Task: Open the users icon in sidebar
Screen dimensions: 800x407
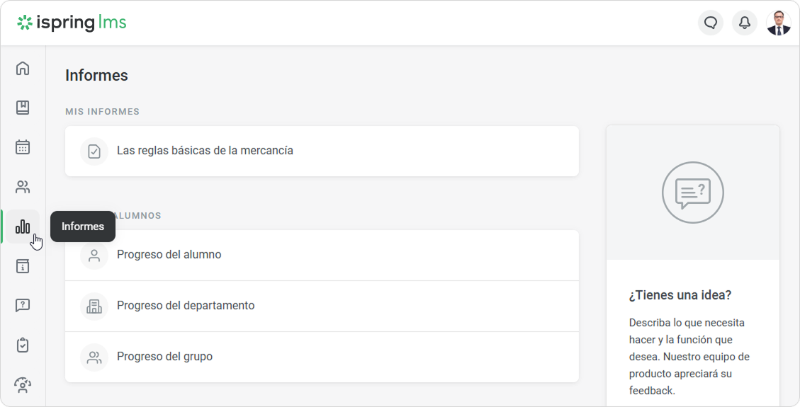Action: [x=23, y=187]
